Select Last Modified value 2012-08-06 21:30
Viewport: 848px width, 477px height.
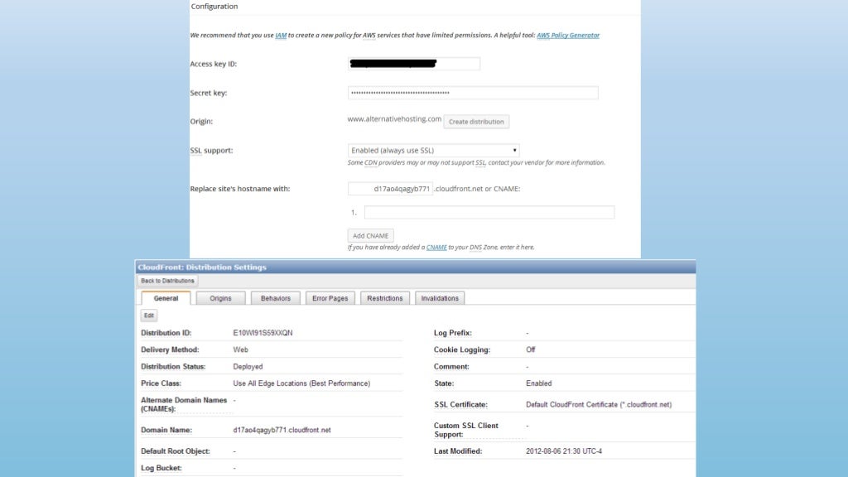coord(564,451)
